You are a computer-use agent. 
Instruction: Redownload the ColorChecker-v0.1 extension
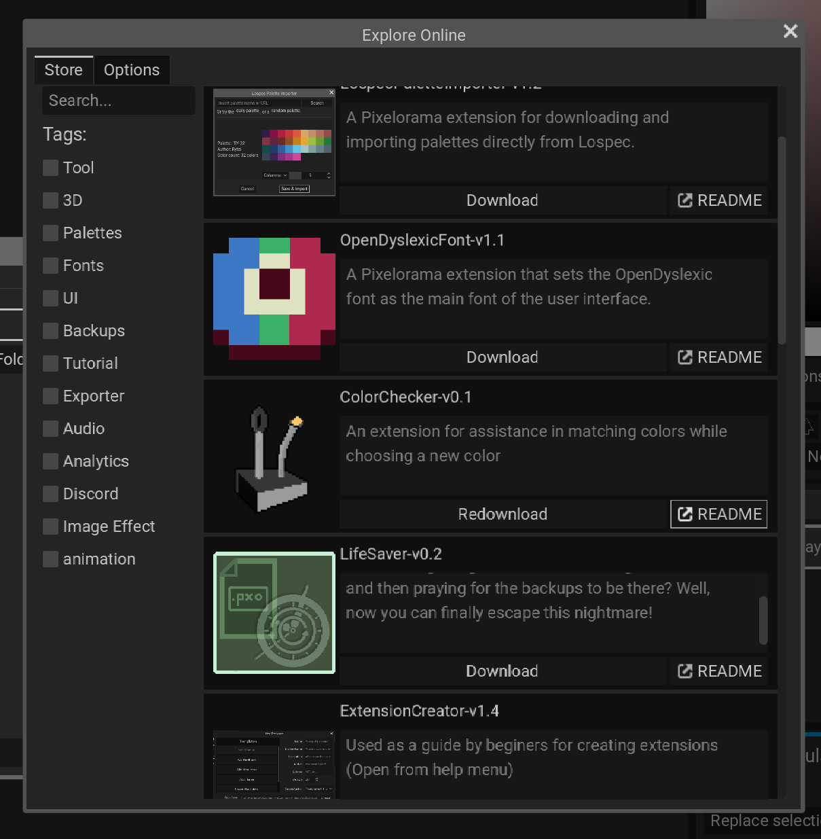pyautogui.click(x=503, y=514)
